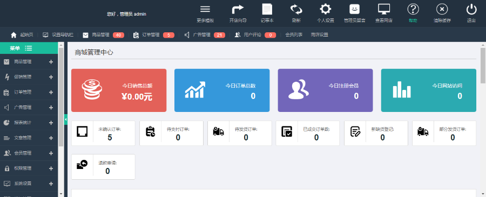The width and height of the screenshot is (486, 197).
Task: Click the 查看网店 monitor icon
Action: click(x=384, y=9)
